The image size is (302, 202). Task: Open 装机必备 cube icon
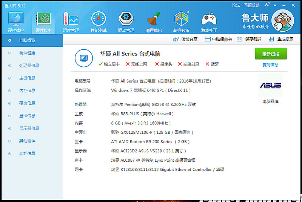[181, 18]
